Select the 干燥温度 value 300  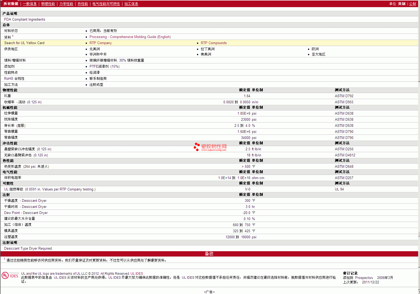(x=247, y=201)
